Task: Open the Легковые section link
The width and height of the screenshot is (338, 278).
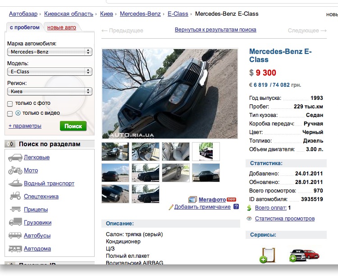Action: coord(37,157)
